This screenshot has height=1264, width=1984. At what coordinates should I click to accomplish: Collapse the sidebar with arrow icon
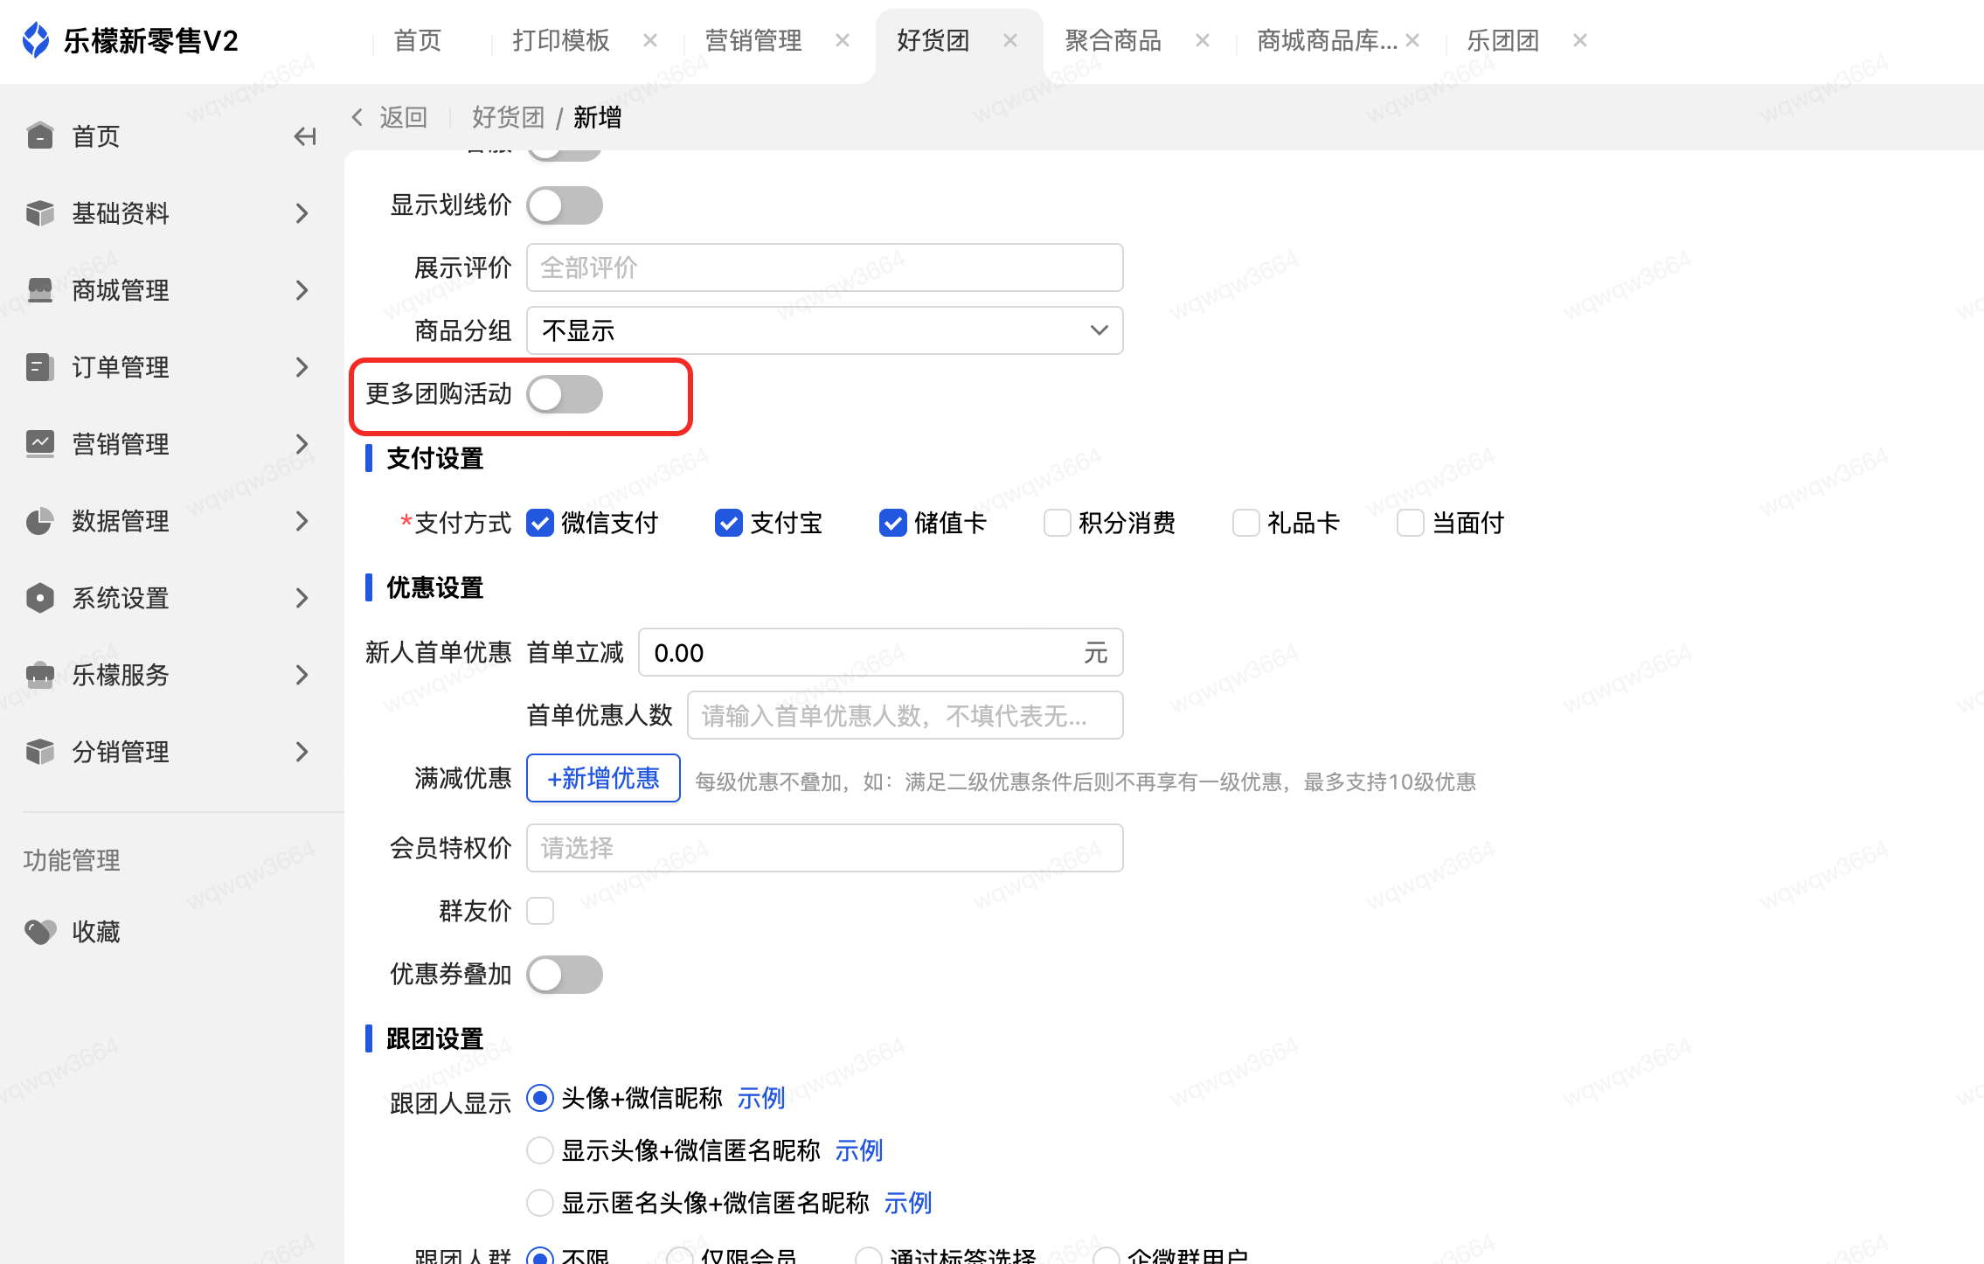click(304, 136)
